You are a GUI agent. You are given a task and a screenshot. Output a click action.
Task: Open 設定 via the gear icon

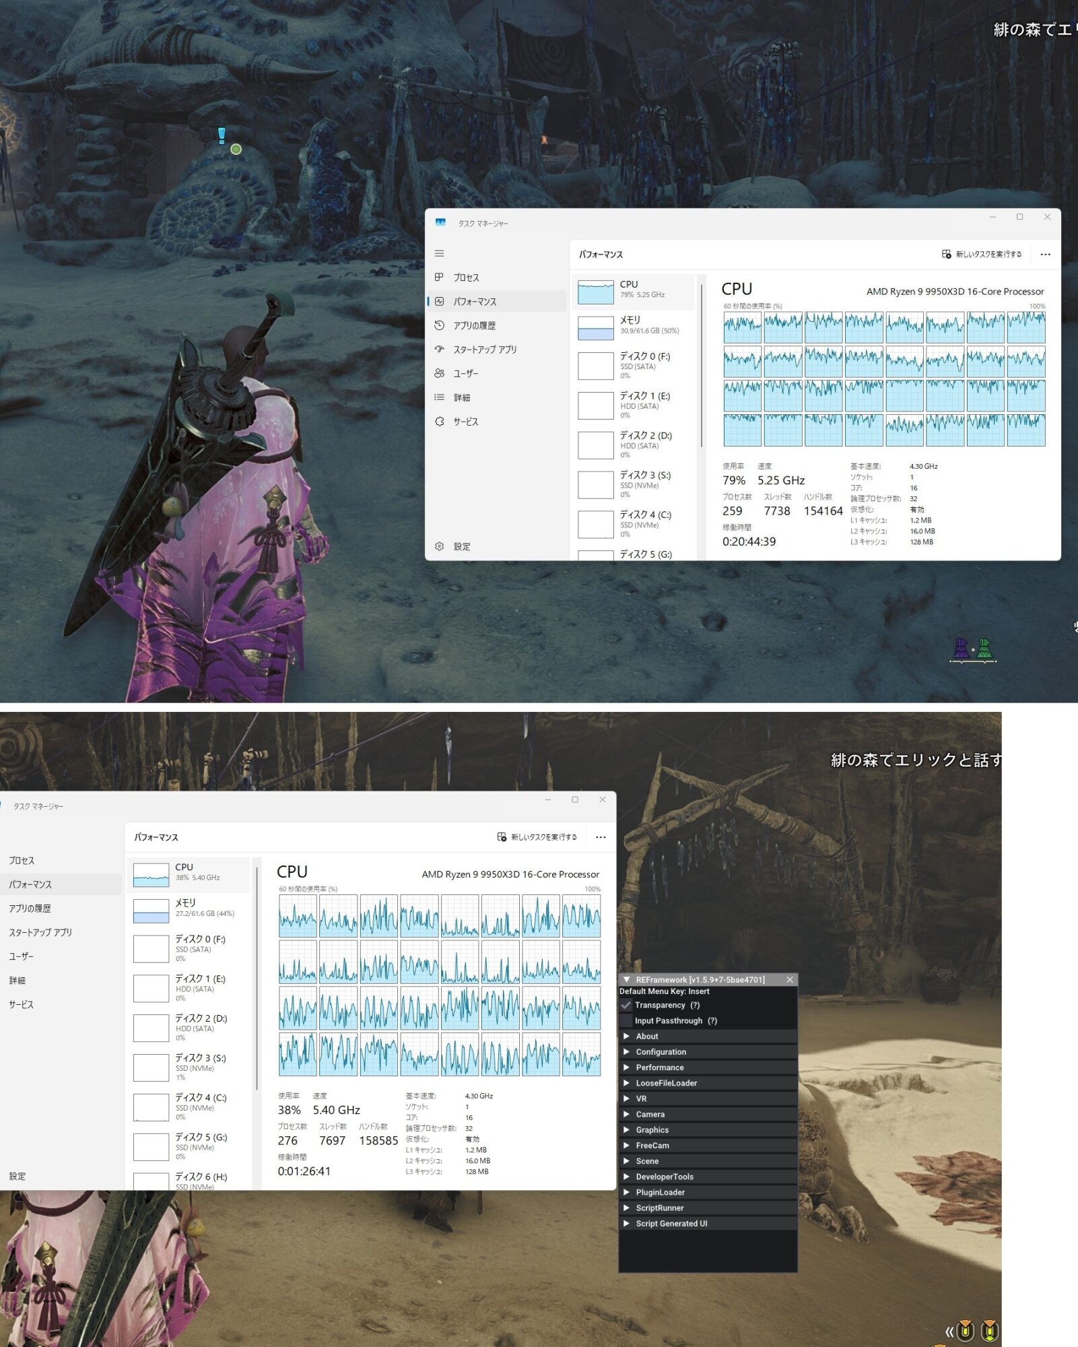click(x=439, y=546)
